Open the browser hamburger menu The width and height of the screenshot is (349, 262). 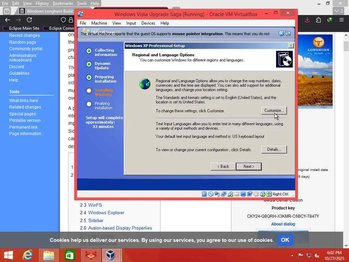(x=342, y=20)
